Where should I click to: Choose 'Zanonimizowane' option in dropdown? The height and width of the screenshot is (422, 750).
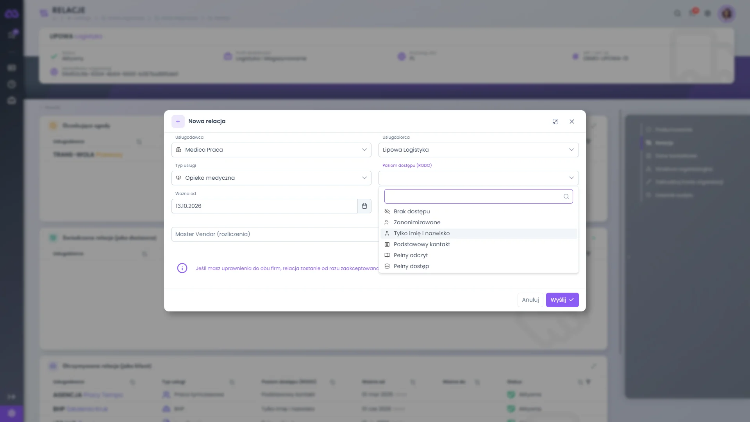(479, 222)
